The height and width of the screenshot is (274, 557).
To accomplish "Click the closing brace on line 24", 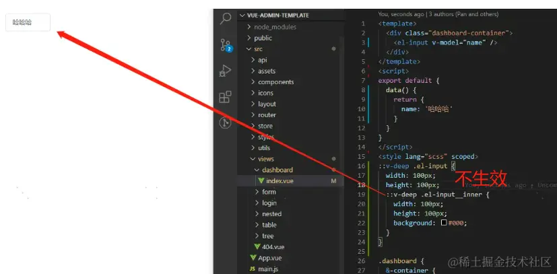I will (381, 242).
